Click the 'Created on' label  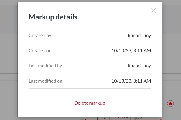(40, 50)
